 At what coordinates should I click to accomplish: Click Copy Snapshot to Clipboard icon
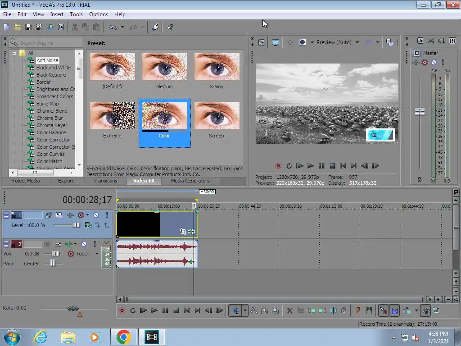(x=389, y=42)
